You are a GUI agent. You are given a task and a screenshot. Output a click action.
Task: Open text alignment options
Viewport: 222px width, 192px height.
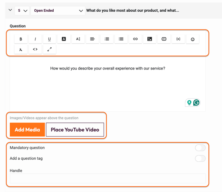pyautogui.click(x=92, y=39)
